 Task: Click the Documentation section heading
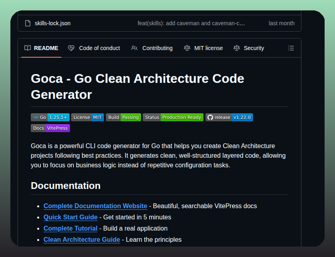[x=66, y=185]
